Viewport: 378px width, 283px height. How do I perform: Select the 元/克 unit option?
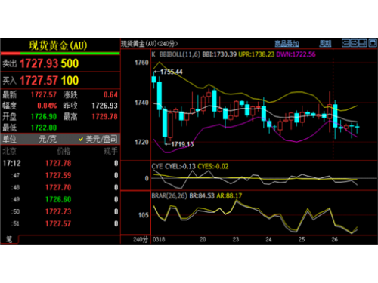coord(48,139)
